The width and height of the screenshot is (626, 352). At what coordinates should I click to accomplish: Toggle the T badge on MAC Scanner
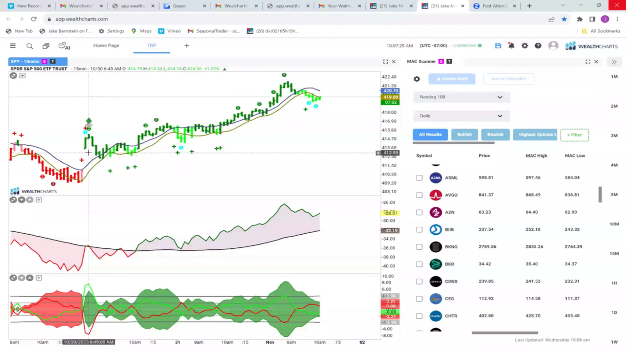[x=449, y=61]
